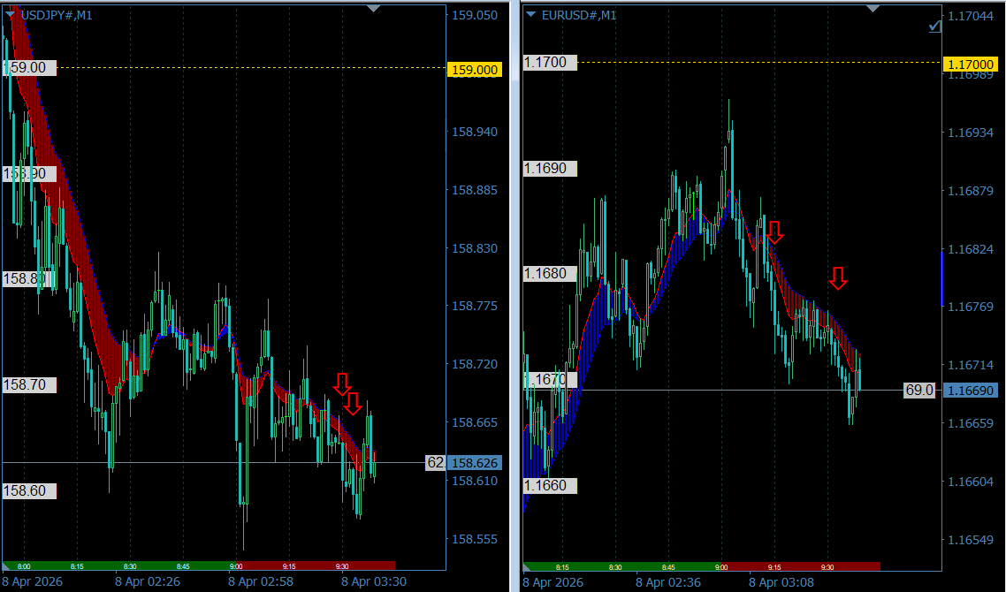This screenshot has width=1006, height=592.
Task: Open the USDJPY one-click trading triangle
Action: pyautogui.click(x=11, y=15)
